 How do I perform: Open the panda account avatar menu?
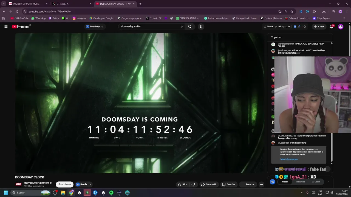341,27
